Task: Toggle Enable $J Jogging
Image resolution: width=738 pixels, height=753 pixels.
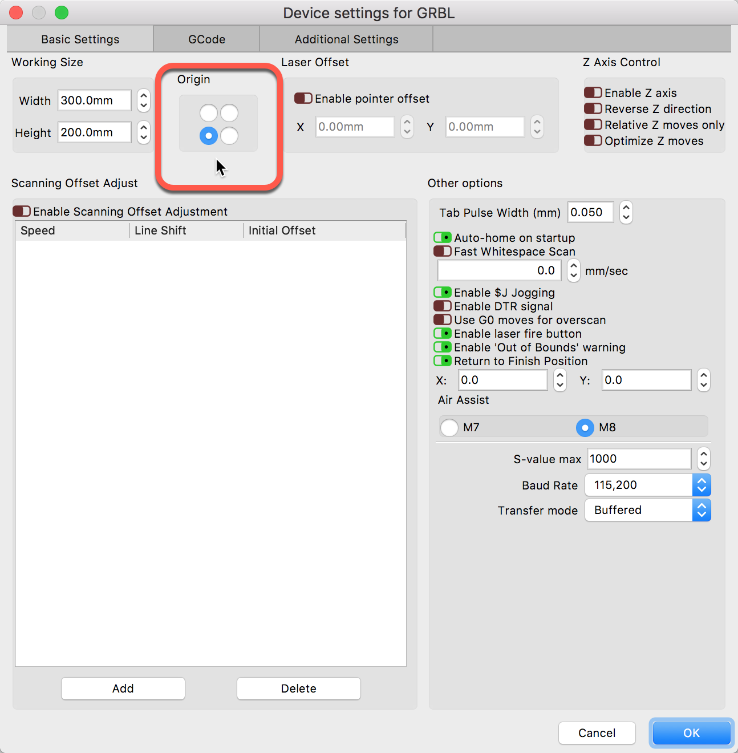Action: pos(443,292)
